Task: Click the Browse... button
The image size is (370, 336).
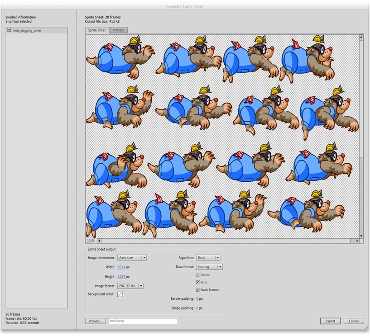Action: pyautogui.click(x=95, y=321)
